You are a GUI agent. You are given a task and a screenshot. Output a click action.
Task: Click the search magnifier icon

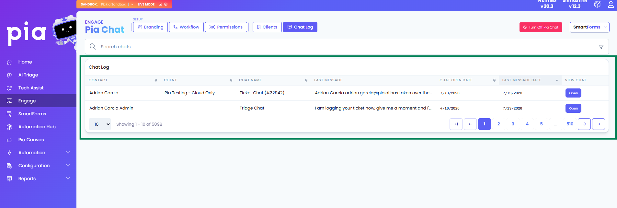(x=93, y=47)
